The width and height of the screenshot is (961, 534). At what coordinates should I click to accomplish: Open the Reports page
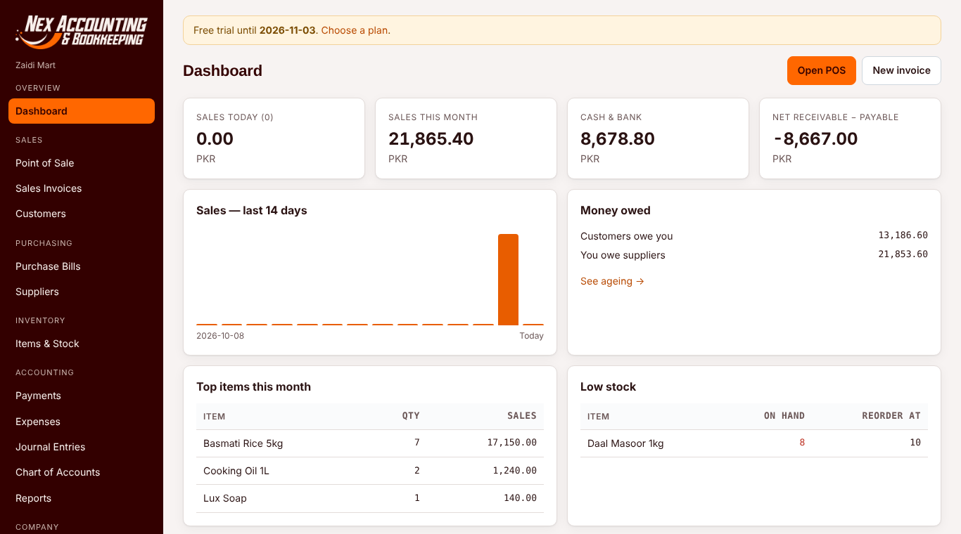click(x=82, y=498)
